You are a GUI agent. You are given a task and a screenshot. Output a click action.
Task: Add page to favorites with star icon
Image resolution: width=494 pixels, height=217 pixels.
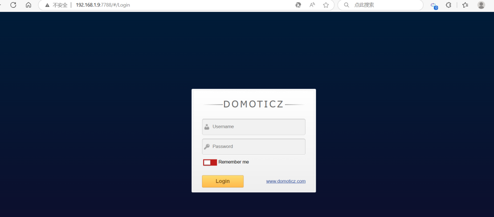tap(326, 5)
